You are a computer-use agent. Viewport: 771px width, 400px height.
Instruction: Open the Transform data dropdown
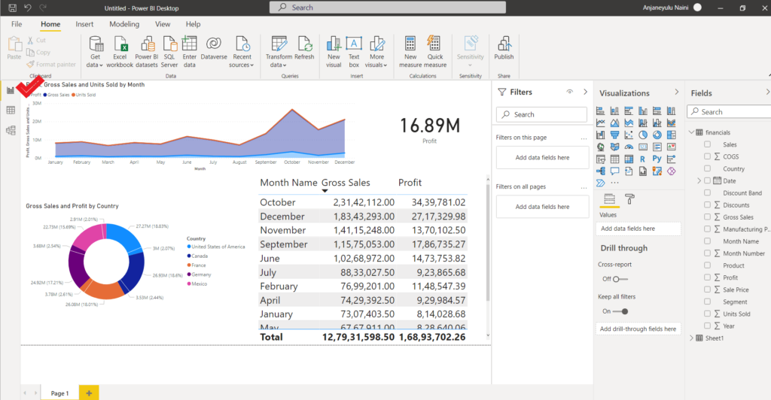coord(279,52)
